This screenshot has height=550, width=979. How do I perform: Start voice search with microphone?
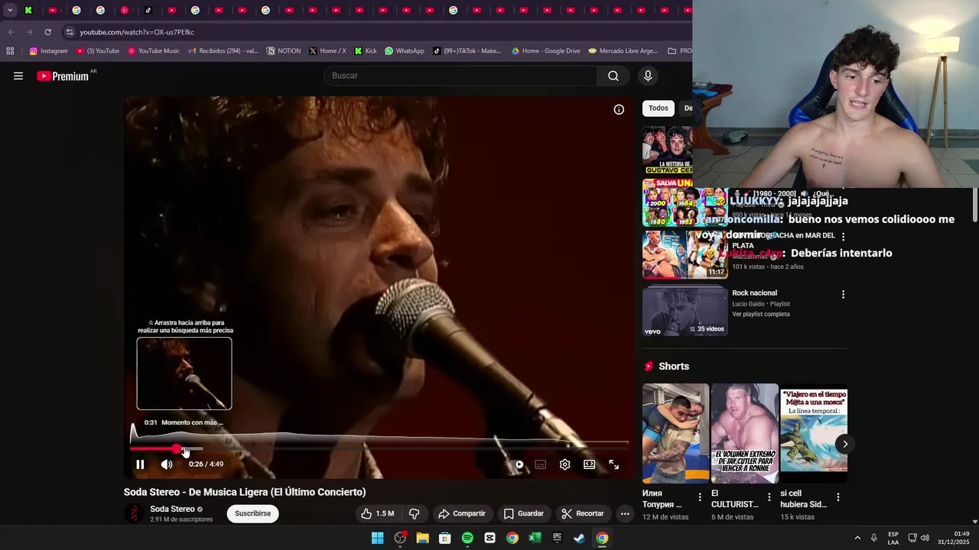(648, 76)
